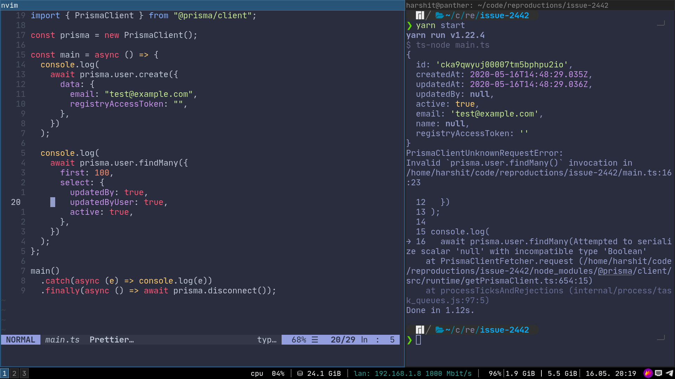675x379 pixels.
Task: Click the flame tray icon
Action: (648, 373)
